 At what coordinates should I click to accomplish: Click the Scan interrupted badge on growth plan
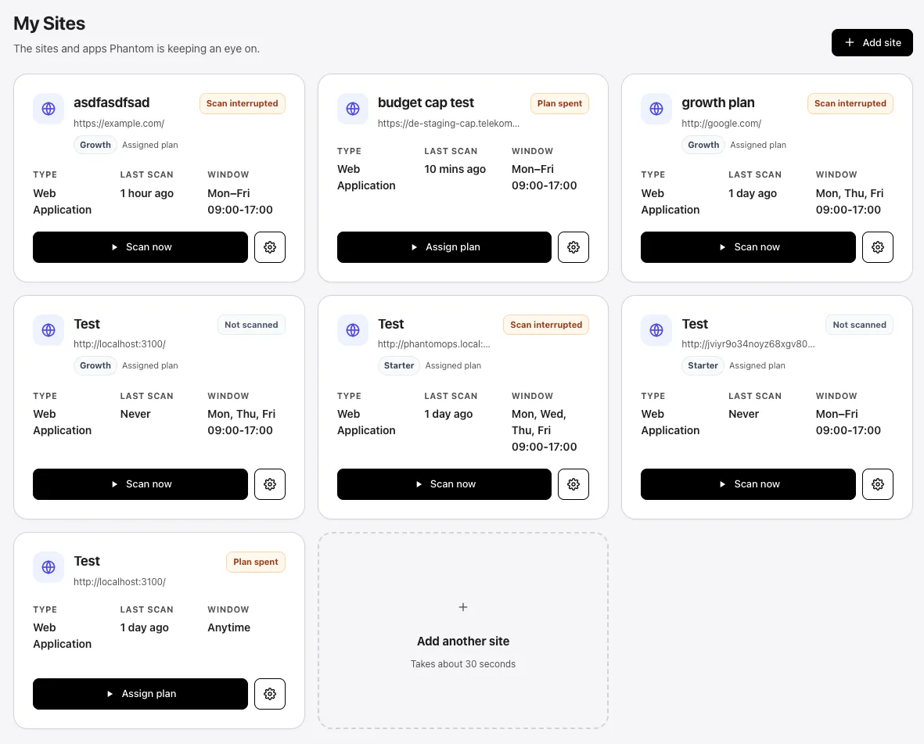tap(850, 103)
